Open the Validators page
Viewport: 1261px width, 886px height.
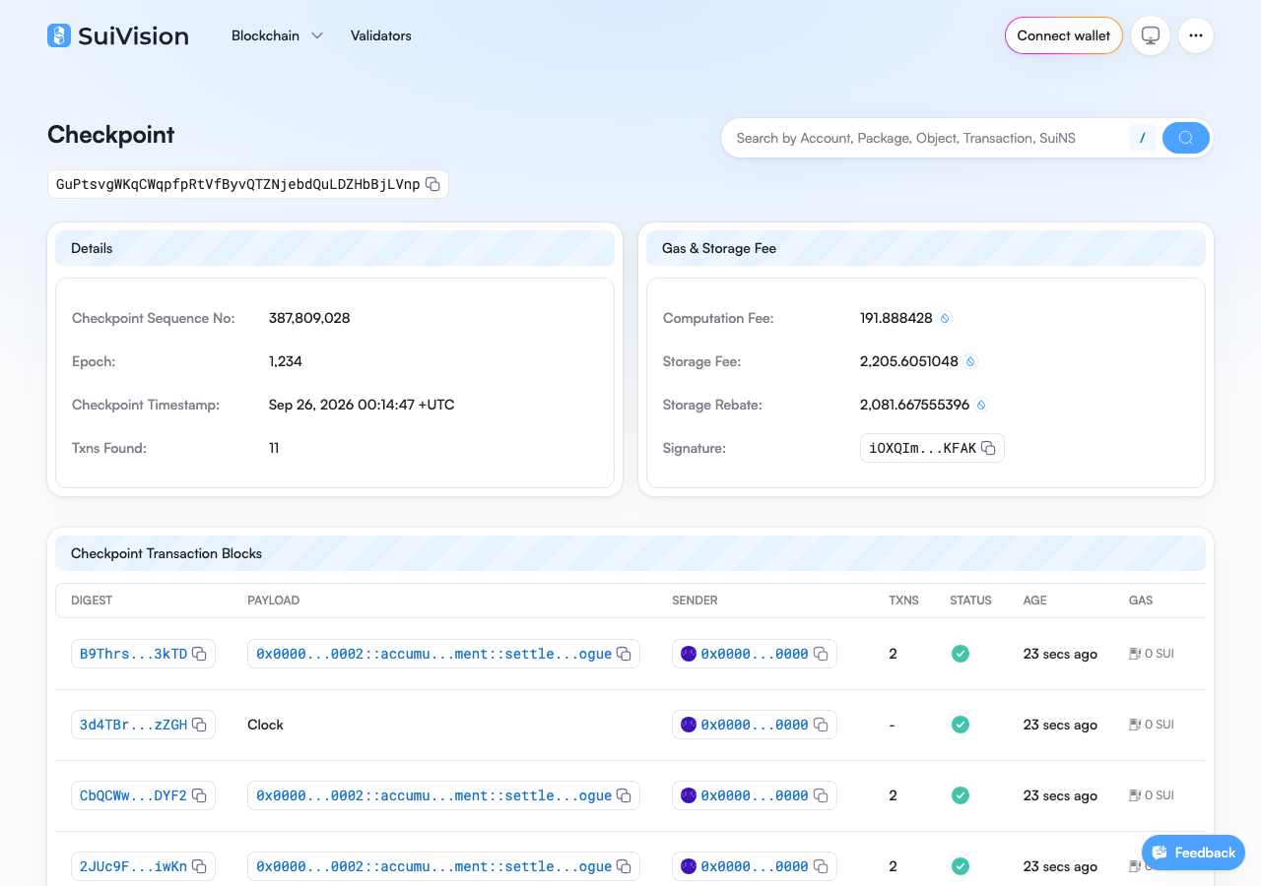point(381,35)
